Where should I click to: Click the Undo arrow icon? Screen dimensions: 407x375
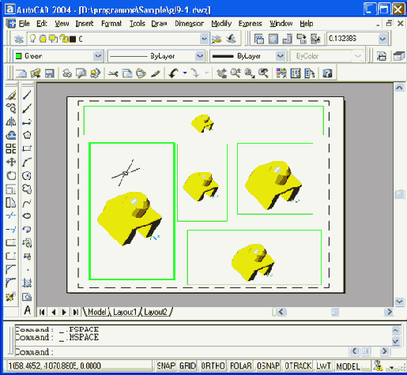click(x=173, y=73)
